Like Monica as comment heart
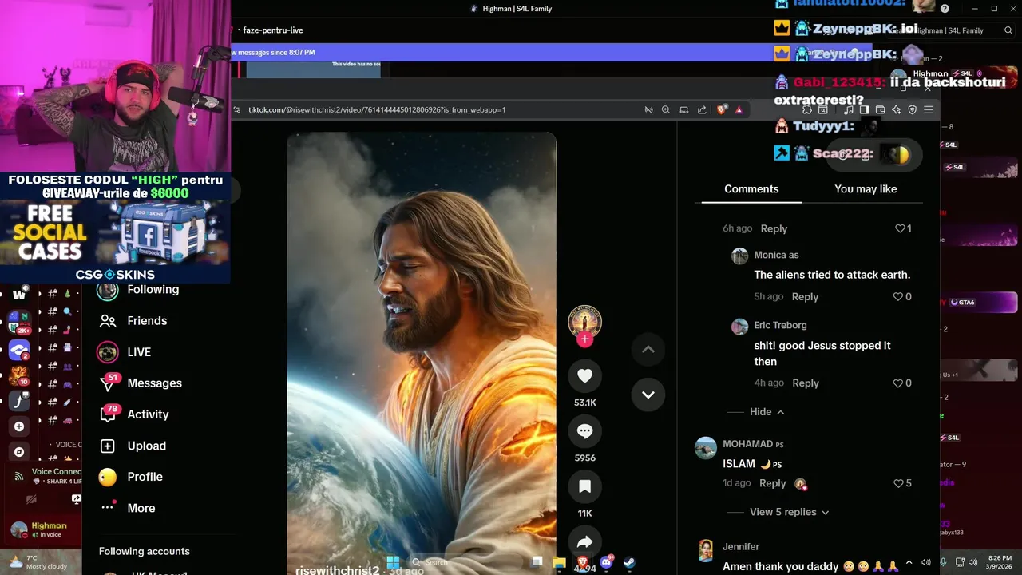Screen dimensions: 1022x575 897,297
